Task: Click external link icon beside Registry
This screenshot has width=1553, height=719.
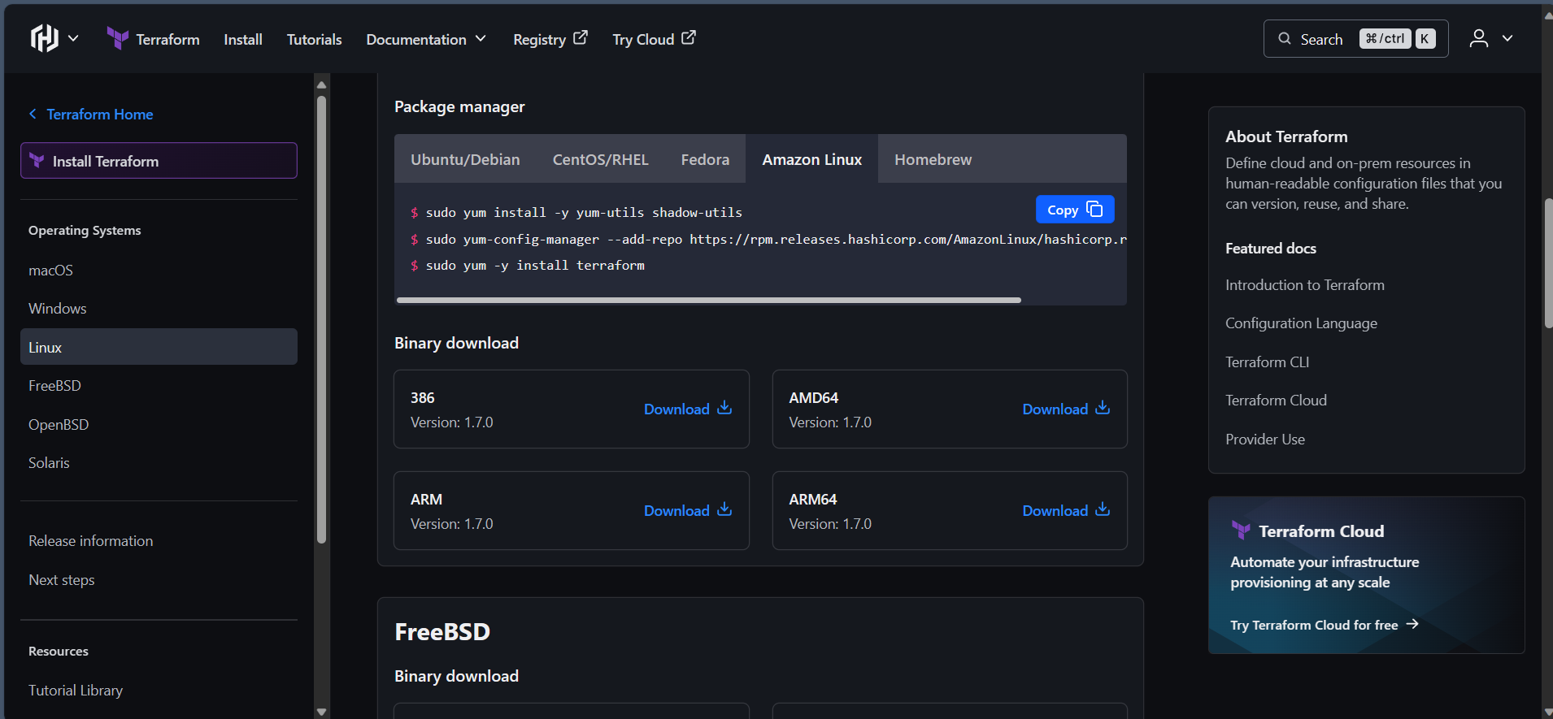Action: [x=581, y=38]
